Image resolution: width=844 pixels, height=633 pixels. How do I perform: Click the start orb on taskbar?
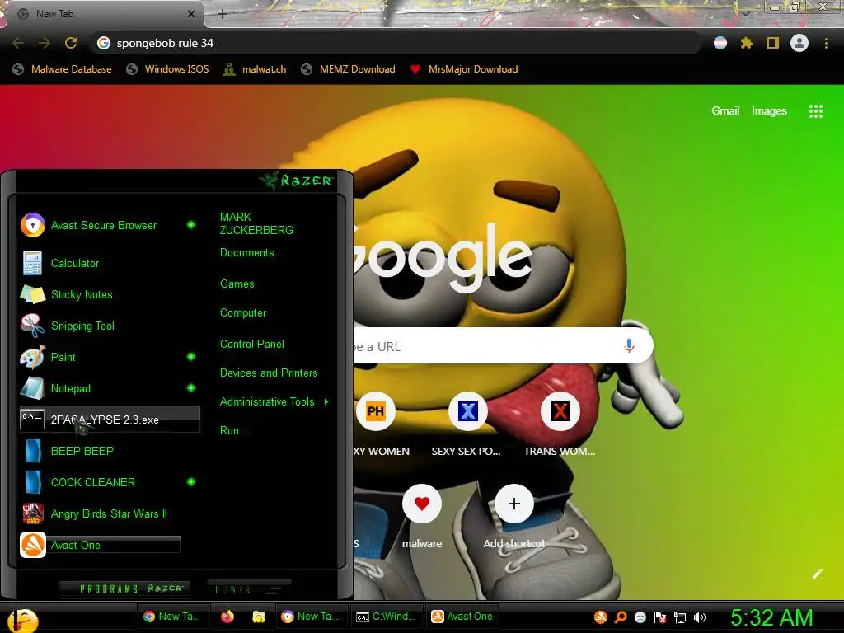pos(22,620)
